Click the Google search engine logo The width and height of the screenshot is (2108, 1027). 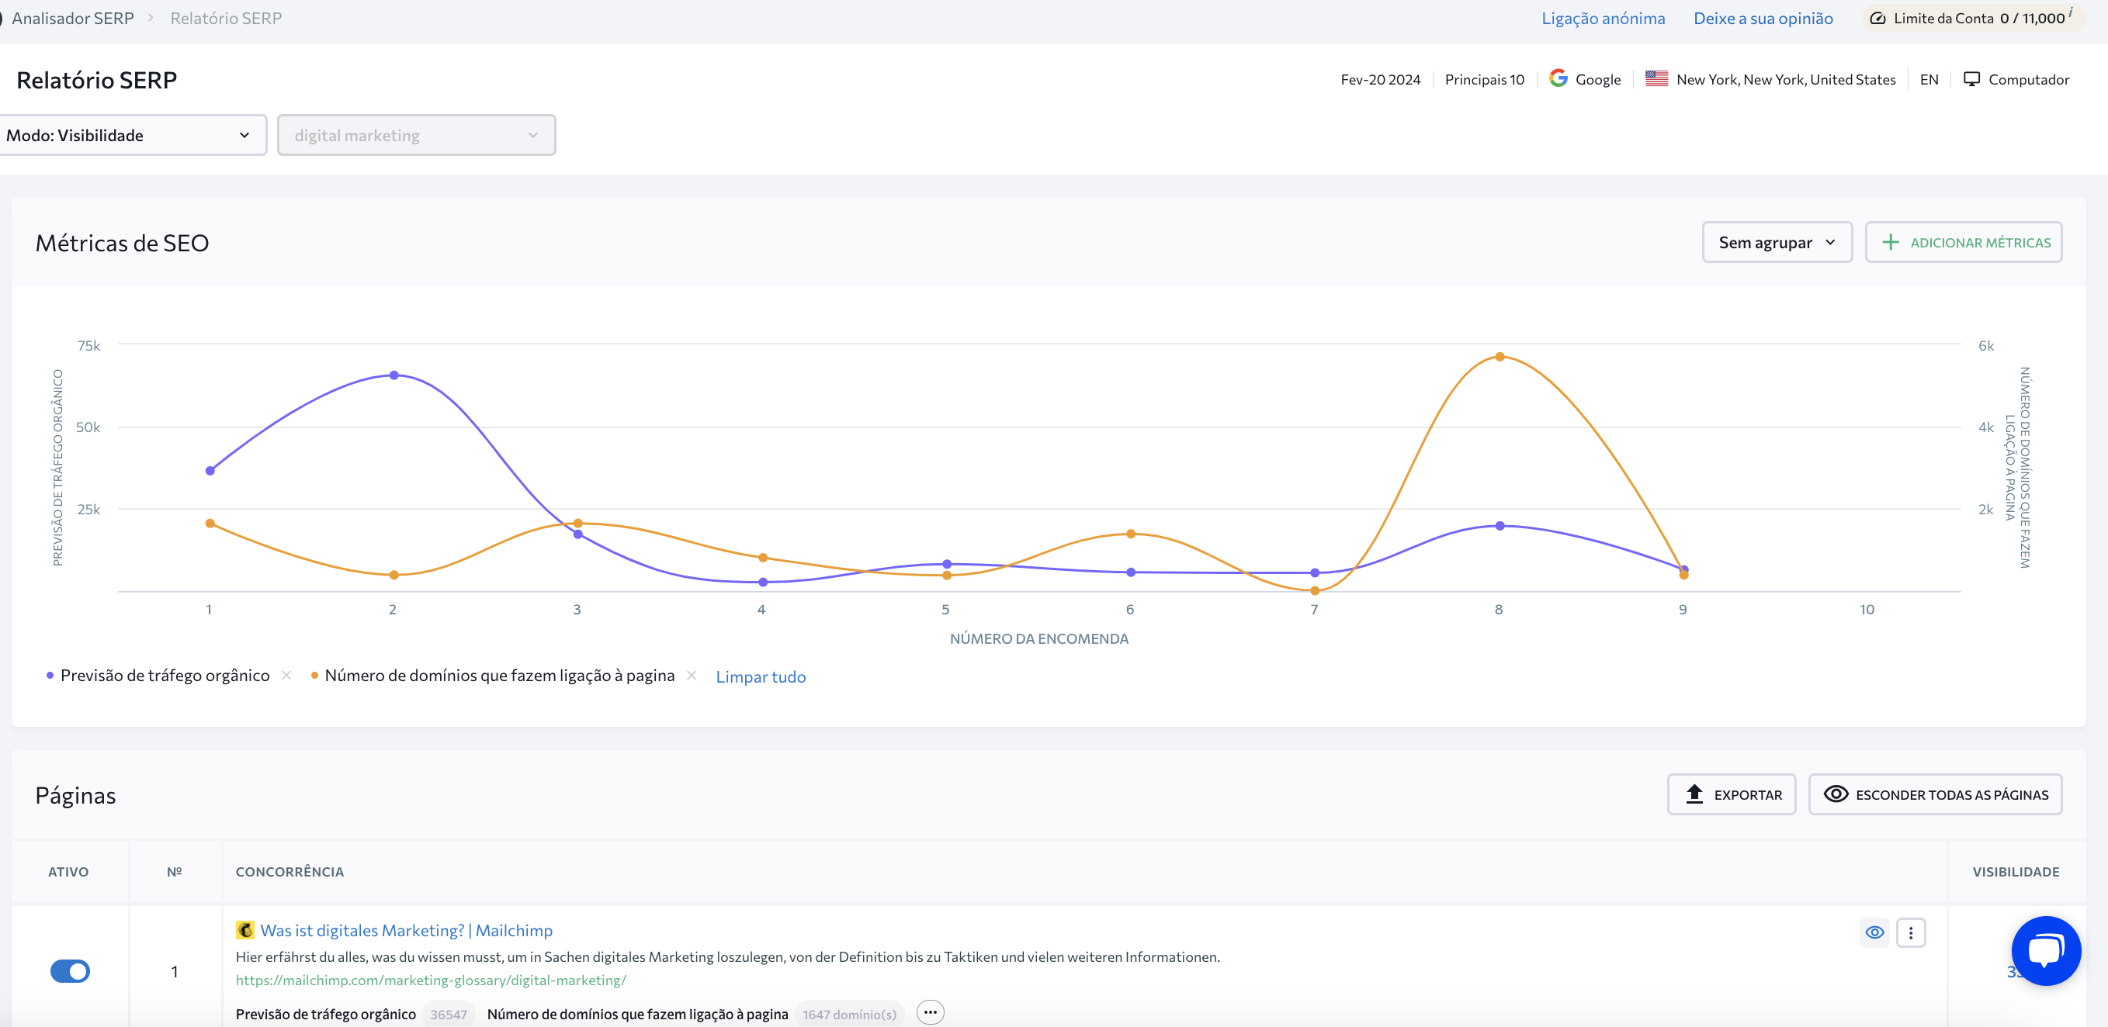pyautogui.click(x=1558, y=78)
